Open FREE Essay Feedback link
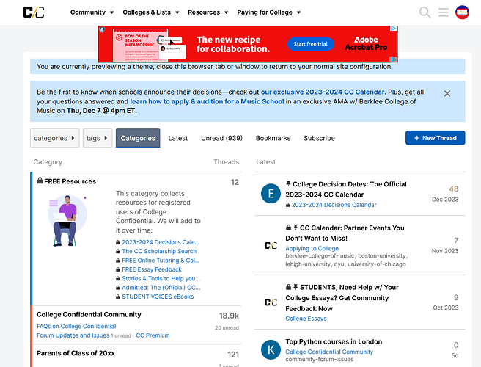The height and width of the screenshot is (367, 481). click(152, 269)
